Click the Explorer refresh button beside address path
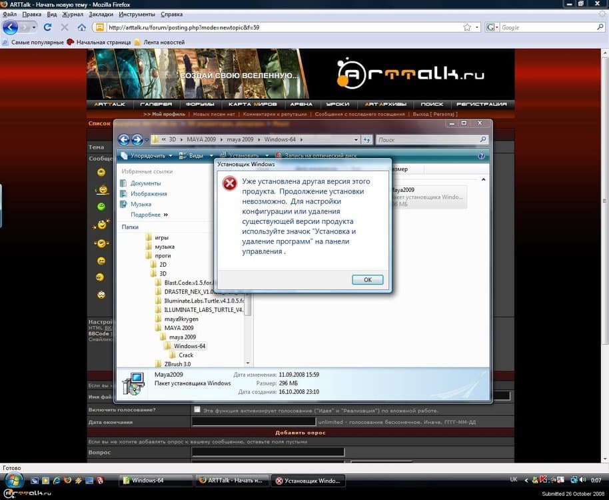The height and width of the screenshot is (500, 609). 366,139
